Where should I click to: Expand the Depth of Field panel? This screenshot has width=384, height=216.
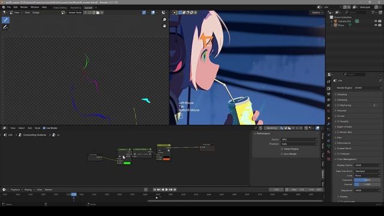click(x=344, y=127)
